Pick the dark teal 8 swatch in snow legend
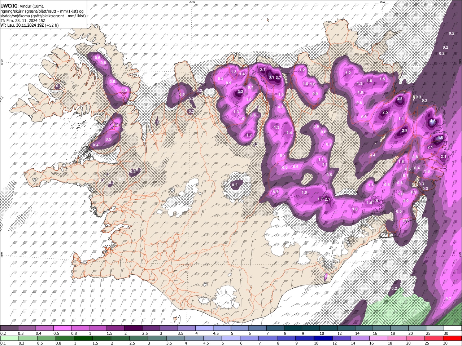462x346 pixels. [x=292, y=328]
